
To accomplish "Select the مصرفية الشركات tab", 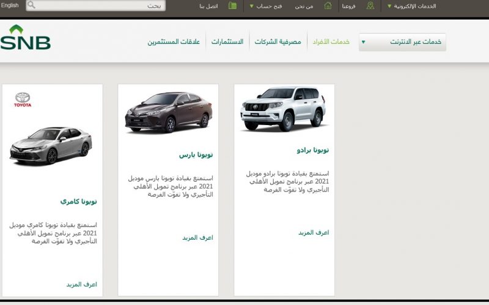I will pyautogui.click(x=278, y=41).
